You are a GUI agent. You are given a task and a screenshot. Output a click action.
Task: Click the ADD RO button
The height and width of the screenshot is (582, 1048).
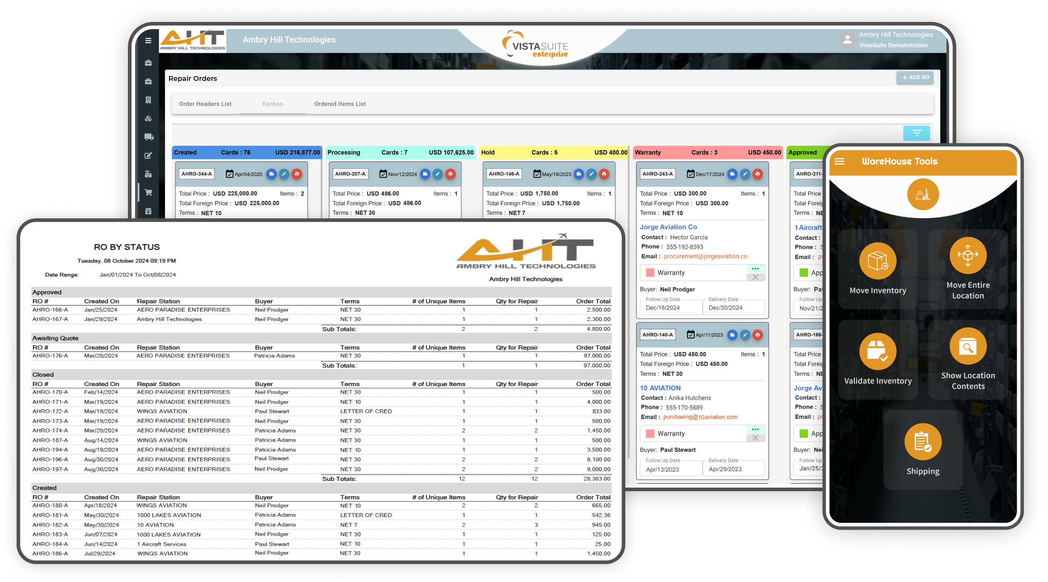tap(915, 77)
